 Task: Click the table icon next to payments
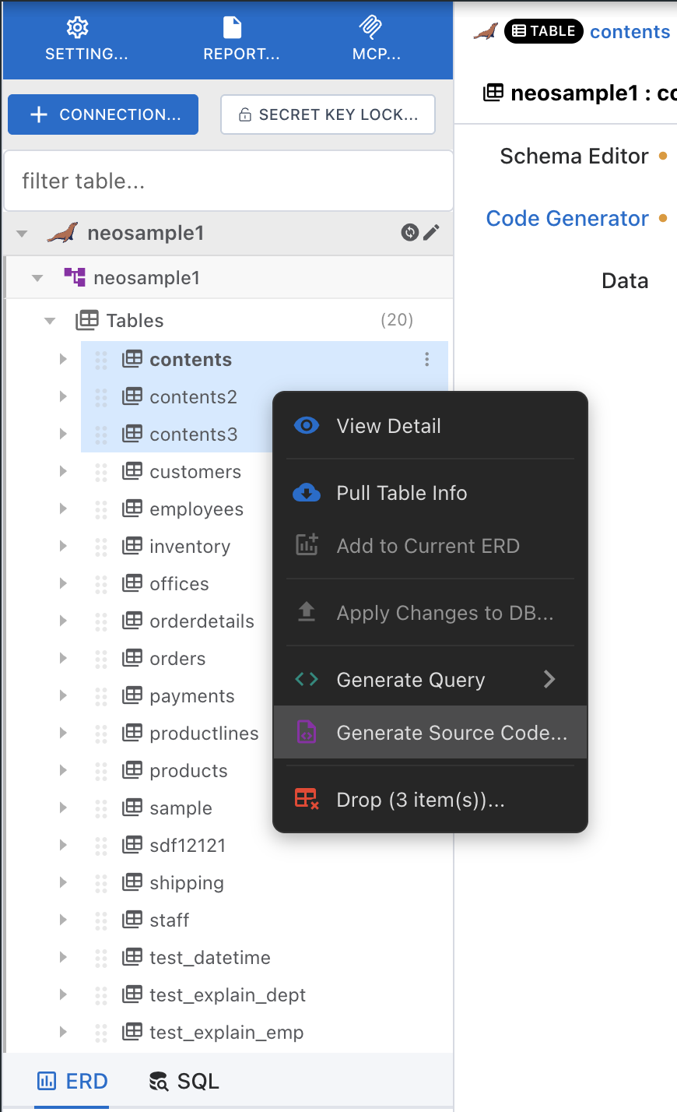pyautogui.click(x=132, y=695)
